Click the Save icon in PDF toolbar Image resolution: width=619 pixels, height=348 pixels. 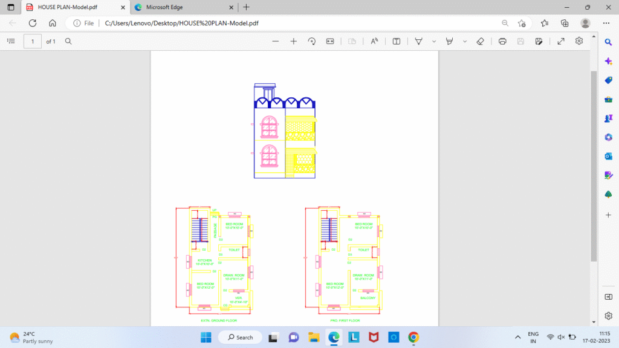520,41
